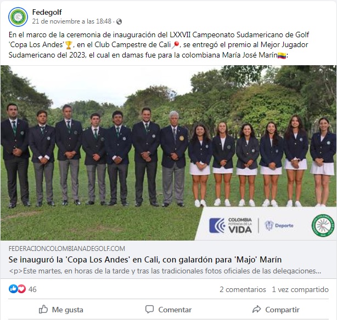The image size is (337, 320).
Task: Click the Me gusta thumbs-up icon
Action: 43,309
